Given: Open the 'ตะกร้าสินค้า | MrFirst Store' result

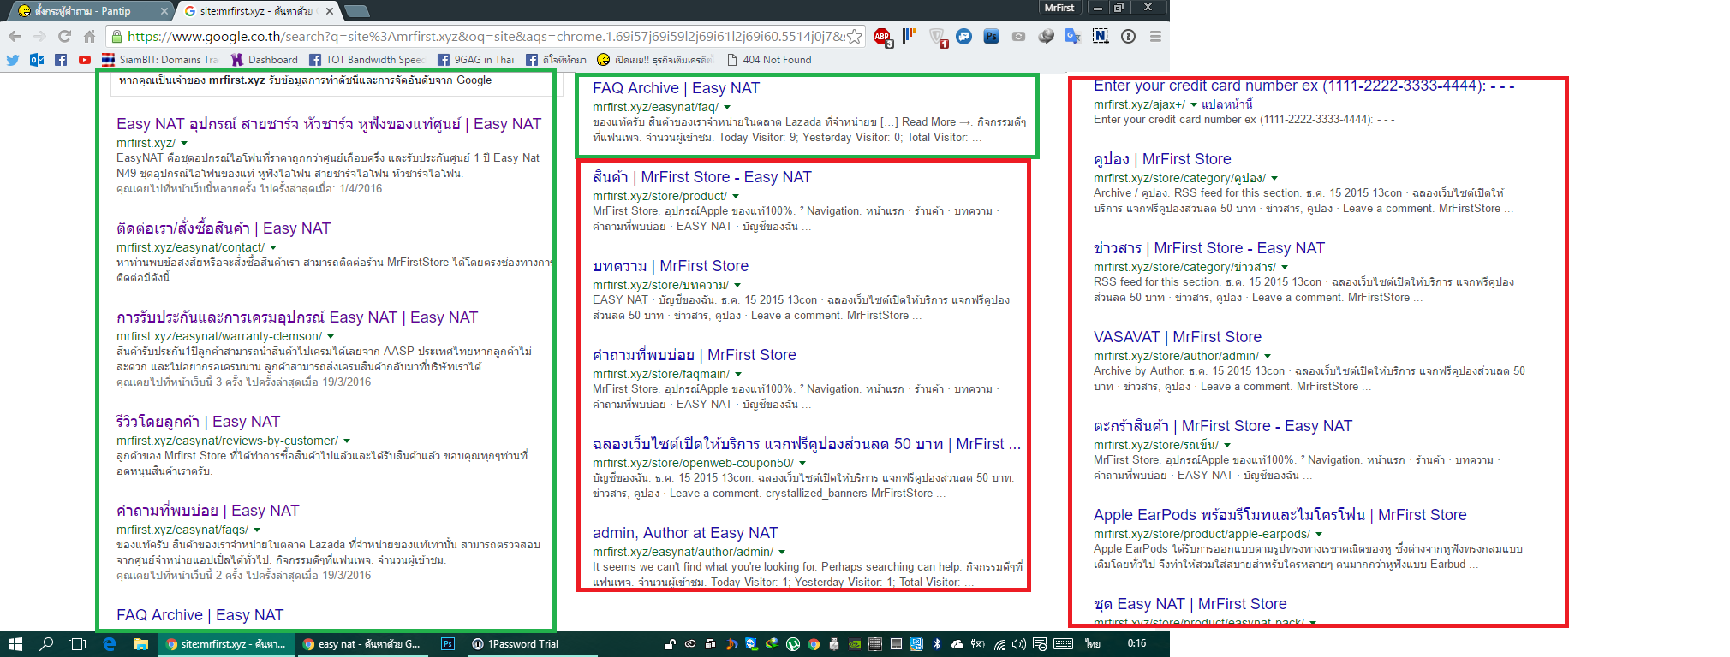Looking at the screenshot, I should tap(1223, 426).
